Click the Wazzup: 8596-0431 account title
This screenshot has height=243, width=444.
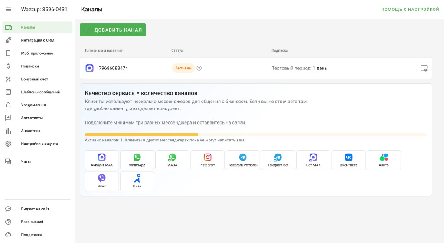[x=44, y=10]
